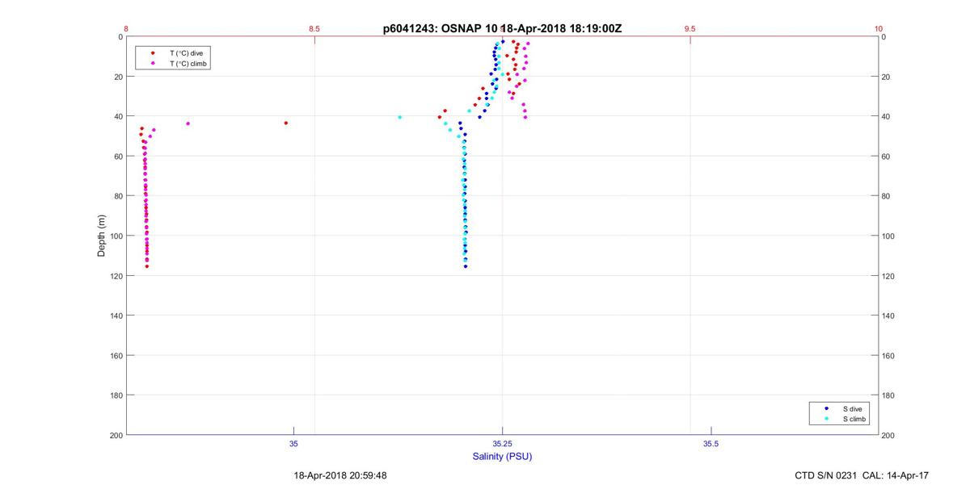
Task: Click the left depth tick label 160
Action: coord(116,356)
